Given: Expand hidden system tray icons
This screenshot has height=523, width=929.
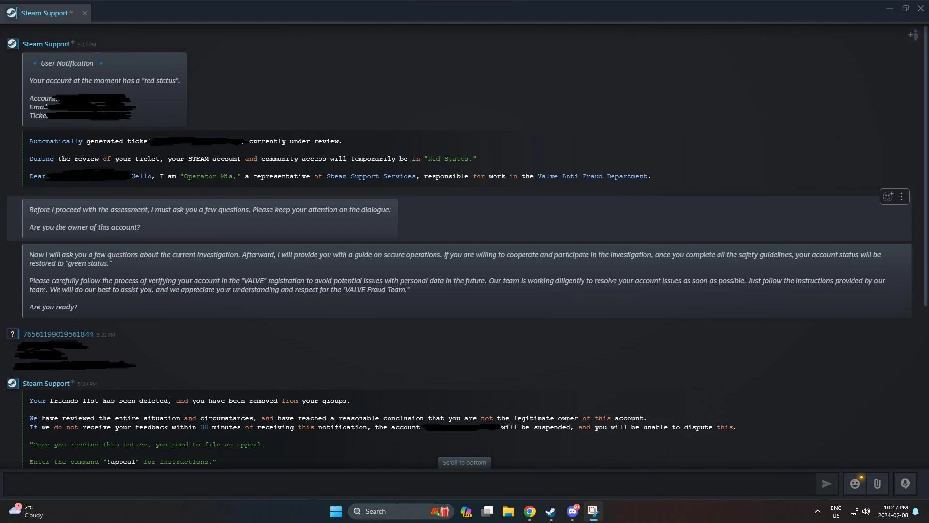Looking at the screenshot, I should point(817,511).
